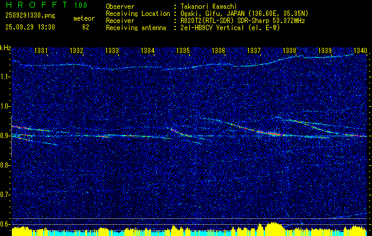Click the 1335 time marker
Image resolution: width=372 pixels, height=236 pixels.
tap(183, 50)
